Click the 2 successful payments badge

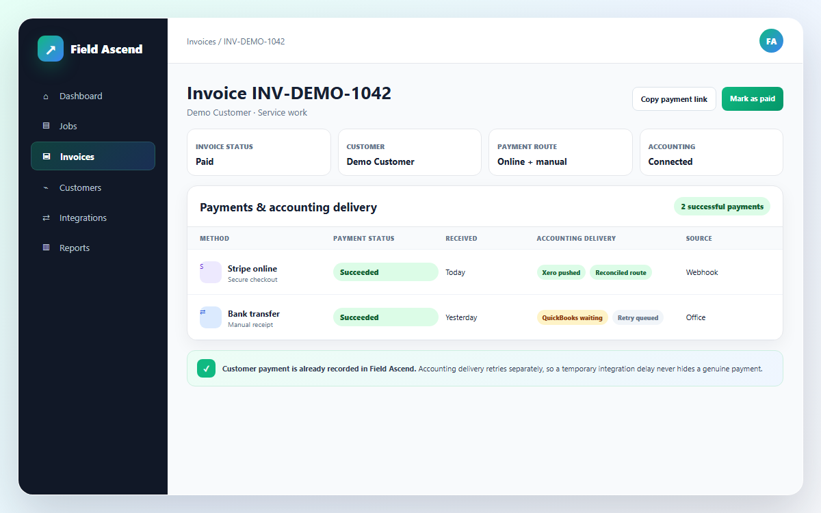722,207
